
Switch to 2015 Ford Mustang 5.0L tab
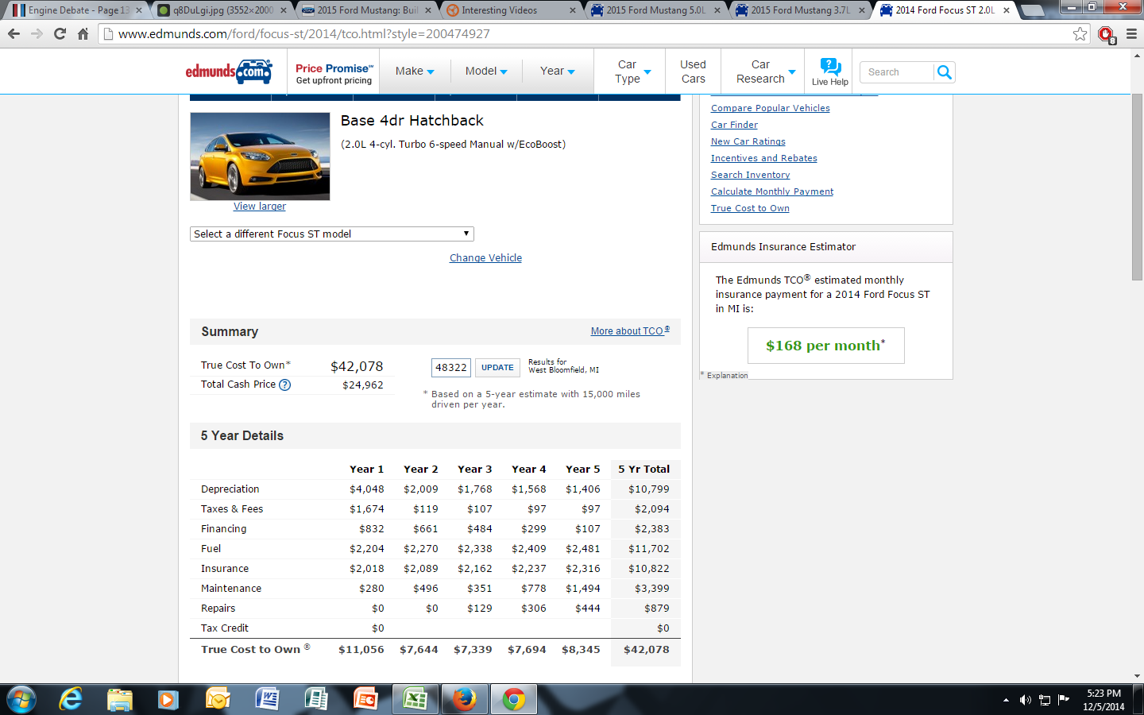655,10
